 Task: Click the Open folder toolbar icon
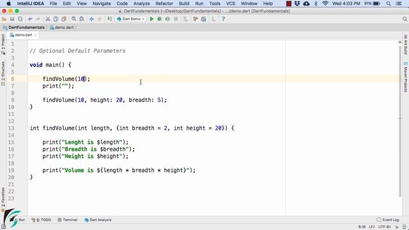pos(4,19)
